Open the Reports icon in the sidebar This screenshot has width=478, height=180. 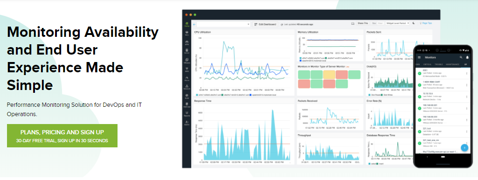(187, 114)
